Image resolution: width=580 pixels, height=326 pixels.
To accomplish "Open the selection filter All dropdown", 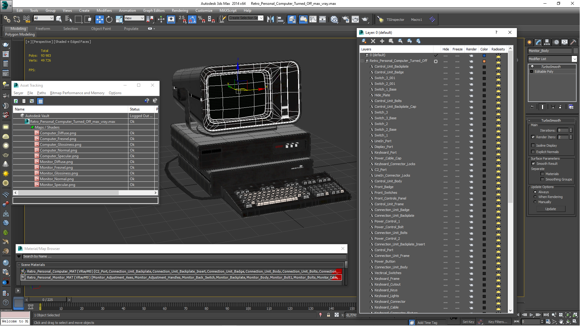I will pyautogui.click(x=51, y=18).
